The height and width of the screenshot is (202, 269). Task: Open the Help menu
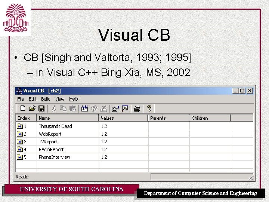coord(74,99)
